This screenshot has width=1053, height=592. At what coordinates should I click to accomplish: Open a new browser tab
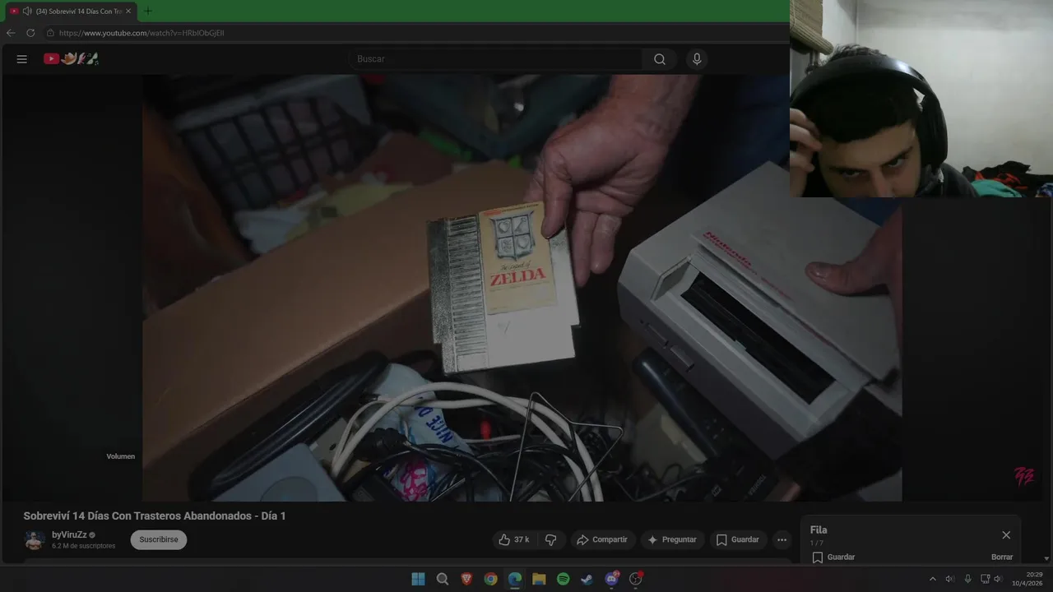pyautogui.click(x=148, y=12)
